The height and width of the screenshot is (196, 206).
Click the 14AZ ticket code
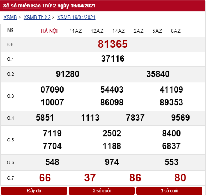pos(119,31)
